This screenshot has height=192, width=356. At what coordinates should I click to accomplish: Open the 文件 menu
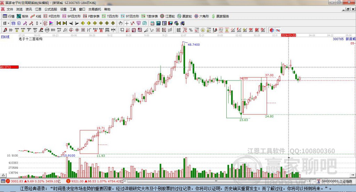pos(10,9)
